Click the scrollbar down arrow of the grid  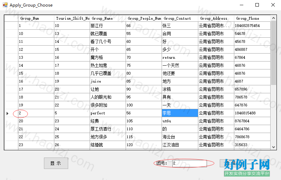(x=273, y=147)
